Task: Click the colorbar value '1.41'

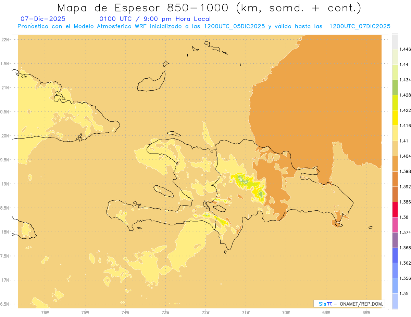Action: [404, 141]
